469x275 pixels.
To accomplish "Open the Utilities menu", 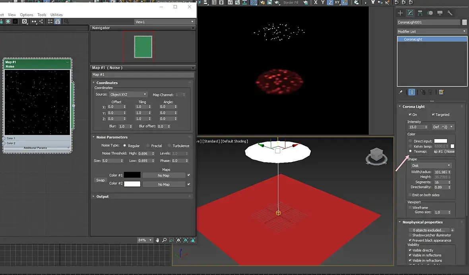I will pos(56,15).
